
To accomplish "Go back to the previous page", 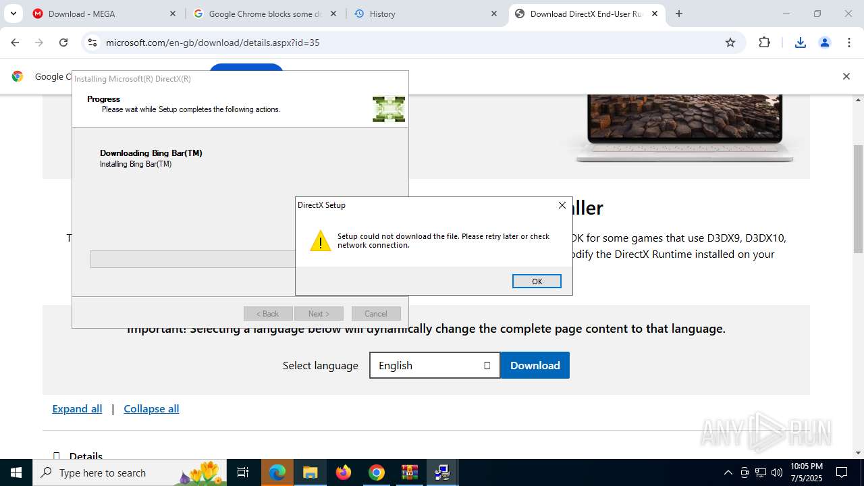I will point(15,43).
